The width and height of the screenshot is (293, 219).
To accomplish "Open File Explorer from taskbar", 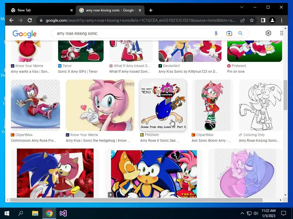I will click(35, 213).
